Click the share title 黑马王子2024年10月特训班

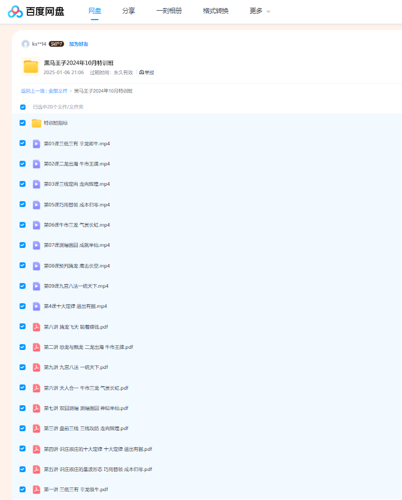[x=79, y=63]
